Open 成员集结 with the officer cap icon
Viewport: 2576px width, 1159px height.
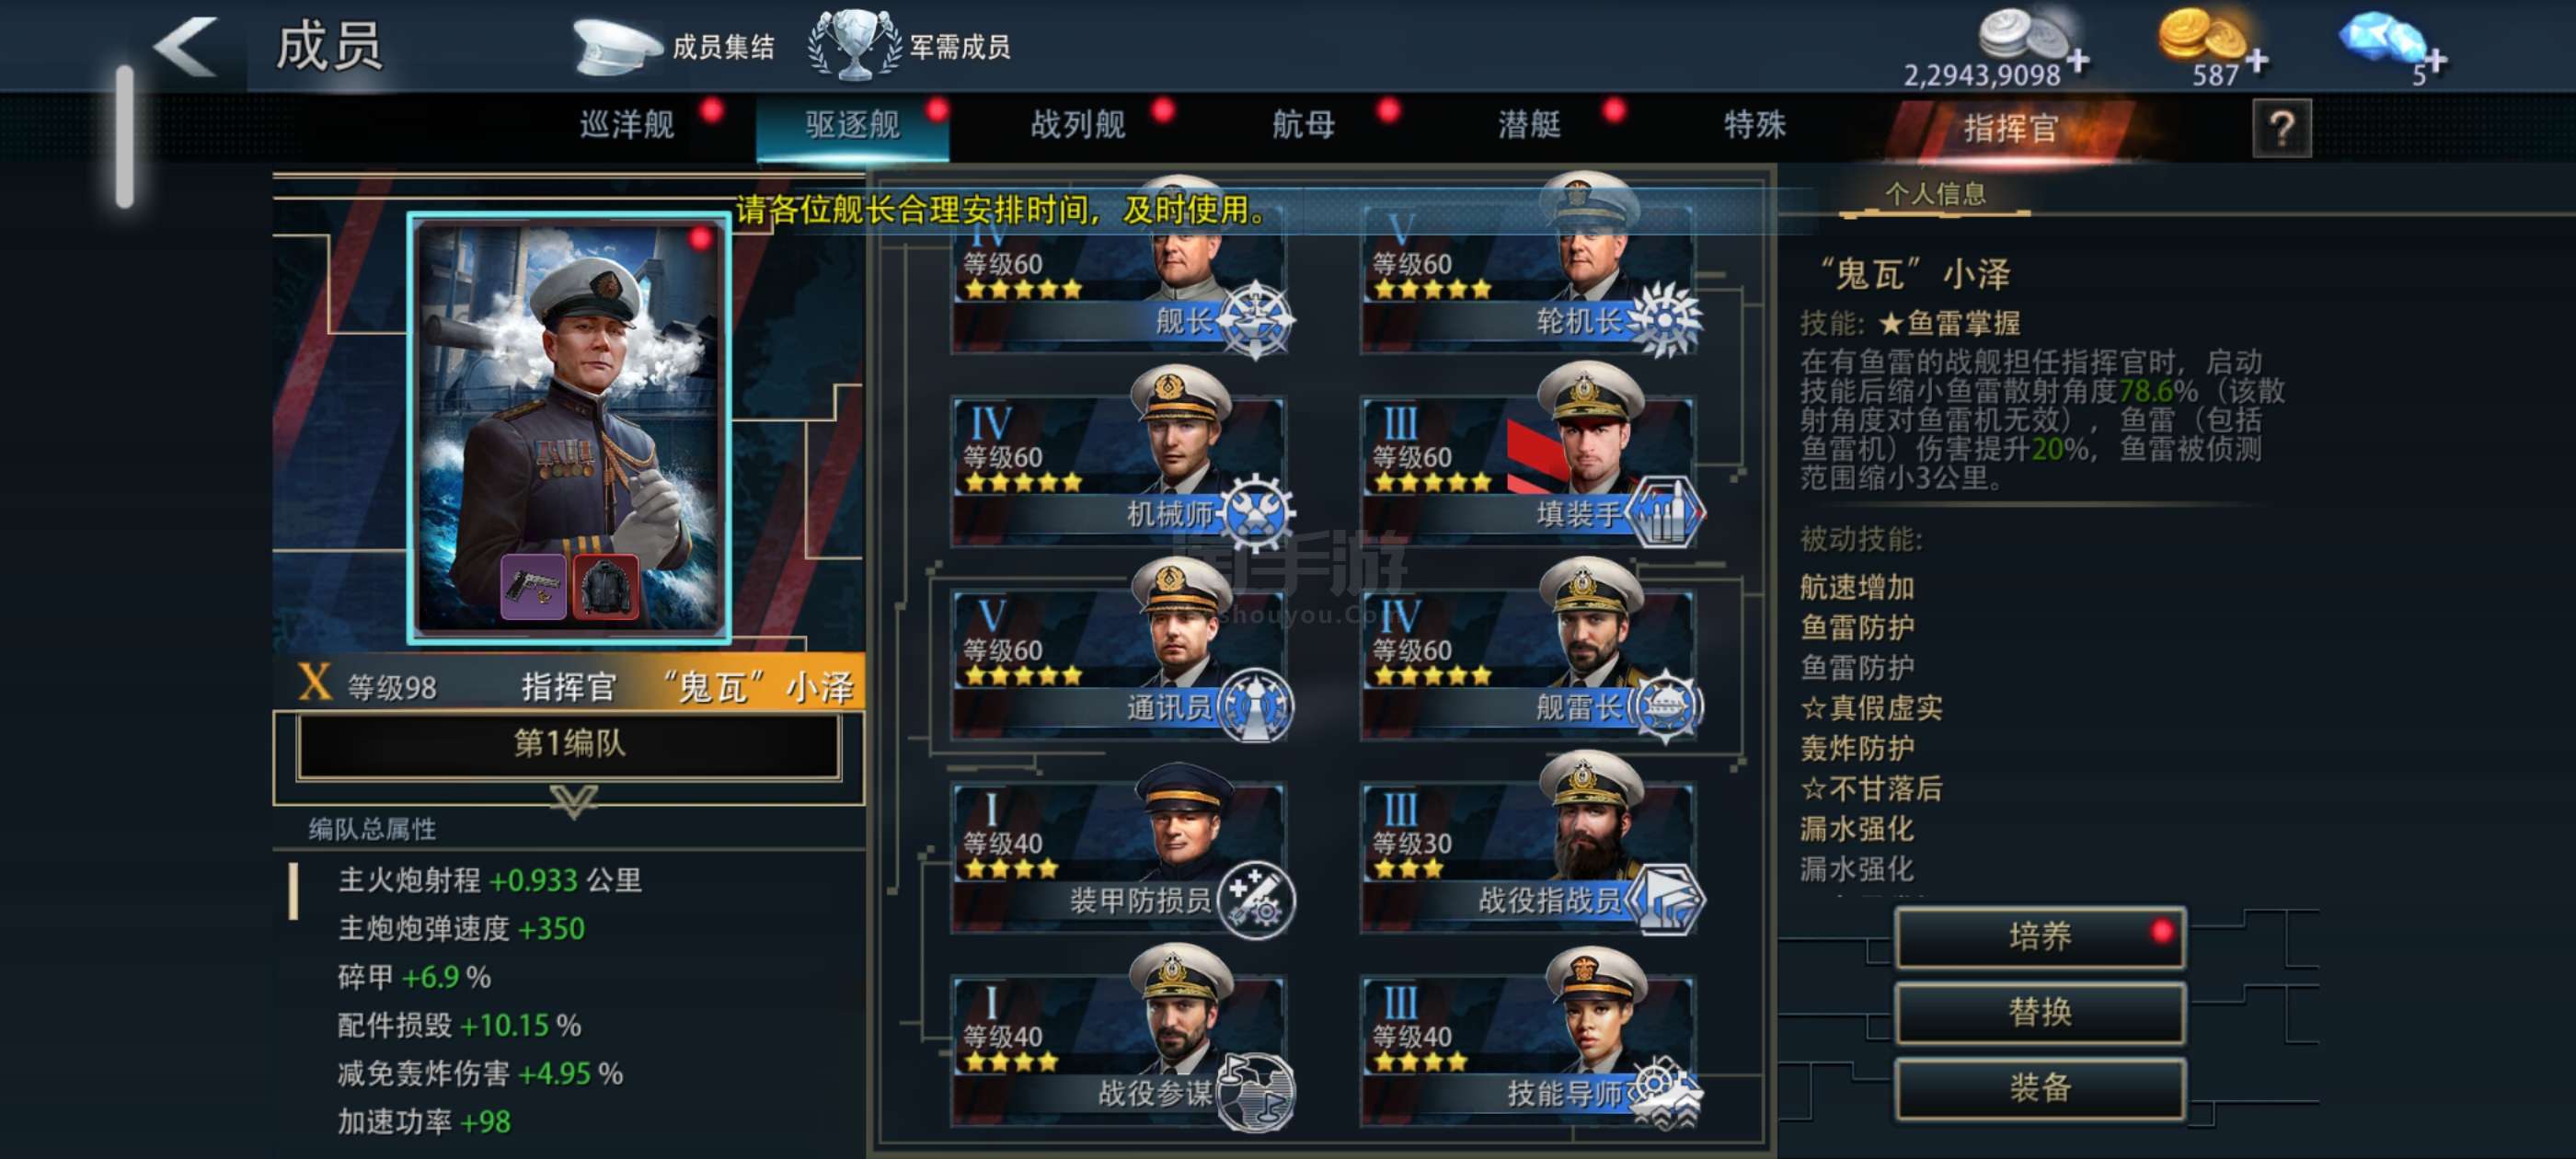click(673, 46)
